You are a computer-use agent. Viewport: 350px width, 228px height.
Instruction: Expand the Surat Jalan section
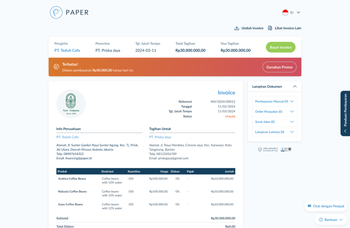pos(292,122)
